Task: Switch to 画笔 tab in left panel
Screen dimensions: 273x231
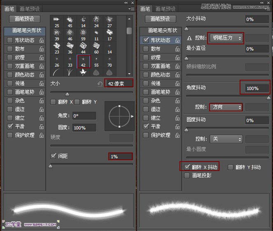Action: (x=9, y=9)
